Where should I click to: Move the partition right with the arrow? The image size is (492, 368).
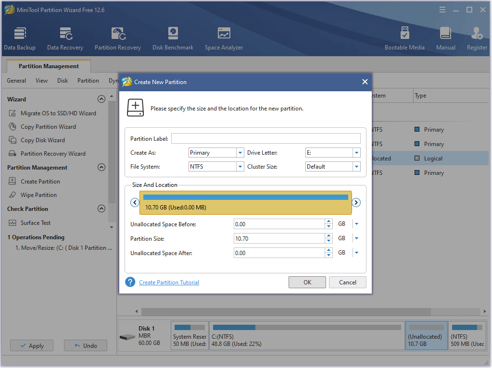point(356,202)
